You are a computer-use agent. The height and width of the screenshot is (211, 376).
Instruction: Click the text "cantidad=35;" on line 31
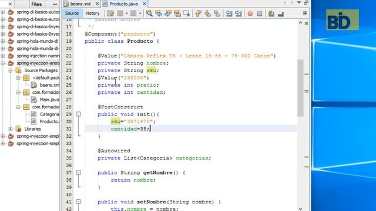pos(130,129)
